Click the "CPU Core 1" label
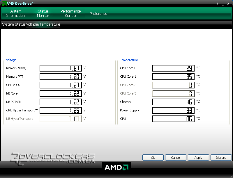Image resolution: width=233 pixels, height=178 pixels. tap(128, 76)
